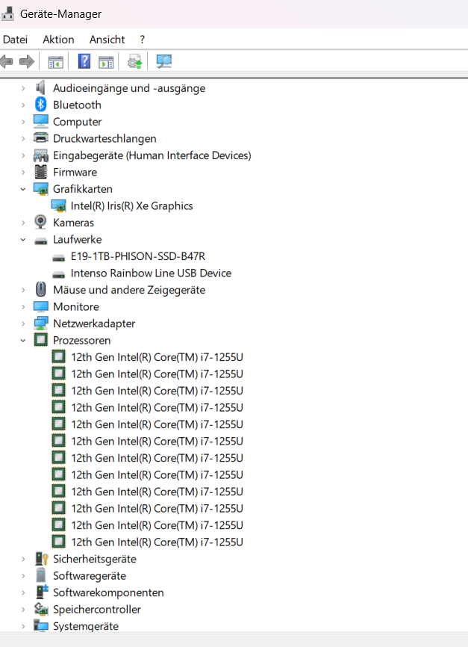468x647 pixels.
Task: Click the Back arrow toolbar icon
Action: click(x=7, y=62)
